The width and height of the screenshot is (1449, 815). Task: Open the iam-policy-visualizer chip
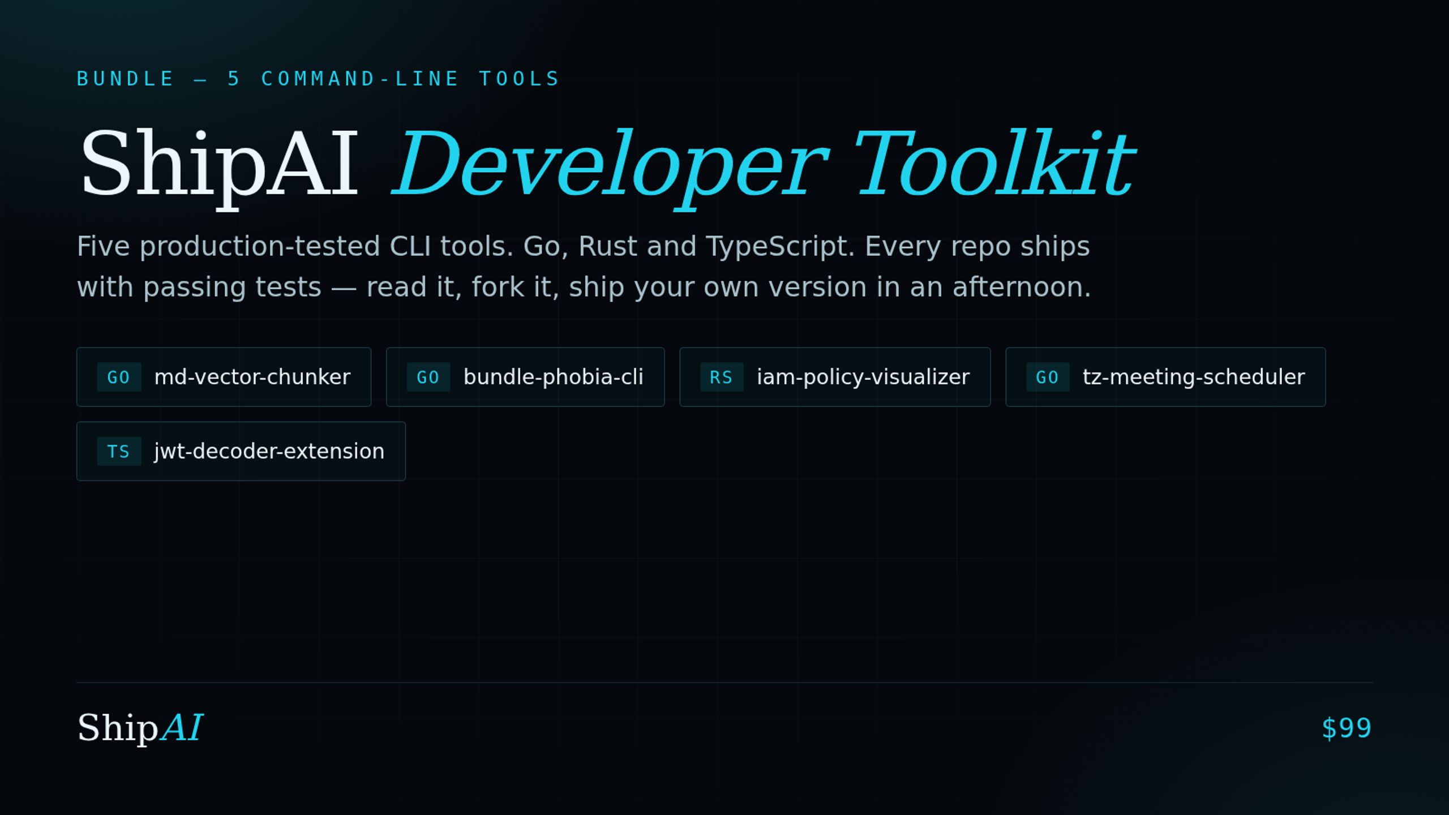835,377
